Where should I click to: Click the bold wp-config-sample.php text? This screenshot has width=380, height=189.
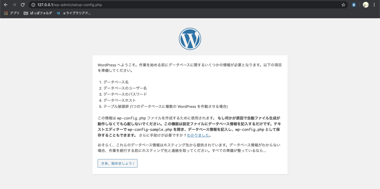click(150, 129)
